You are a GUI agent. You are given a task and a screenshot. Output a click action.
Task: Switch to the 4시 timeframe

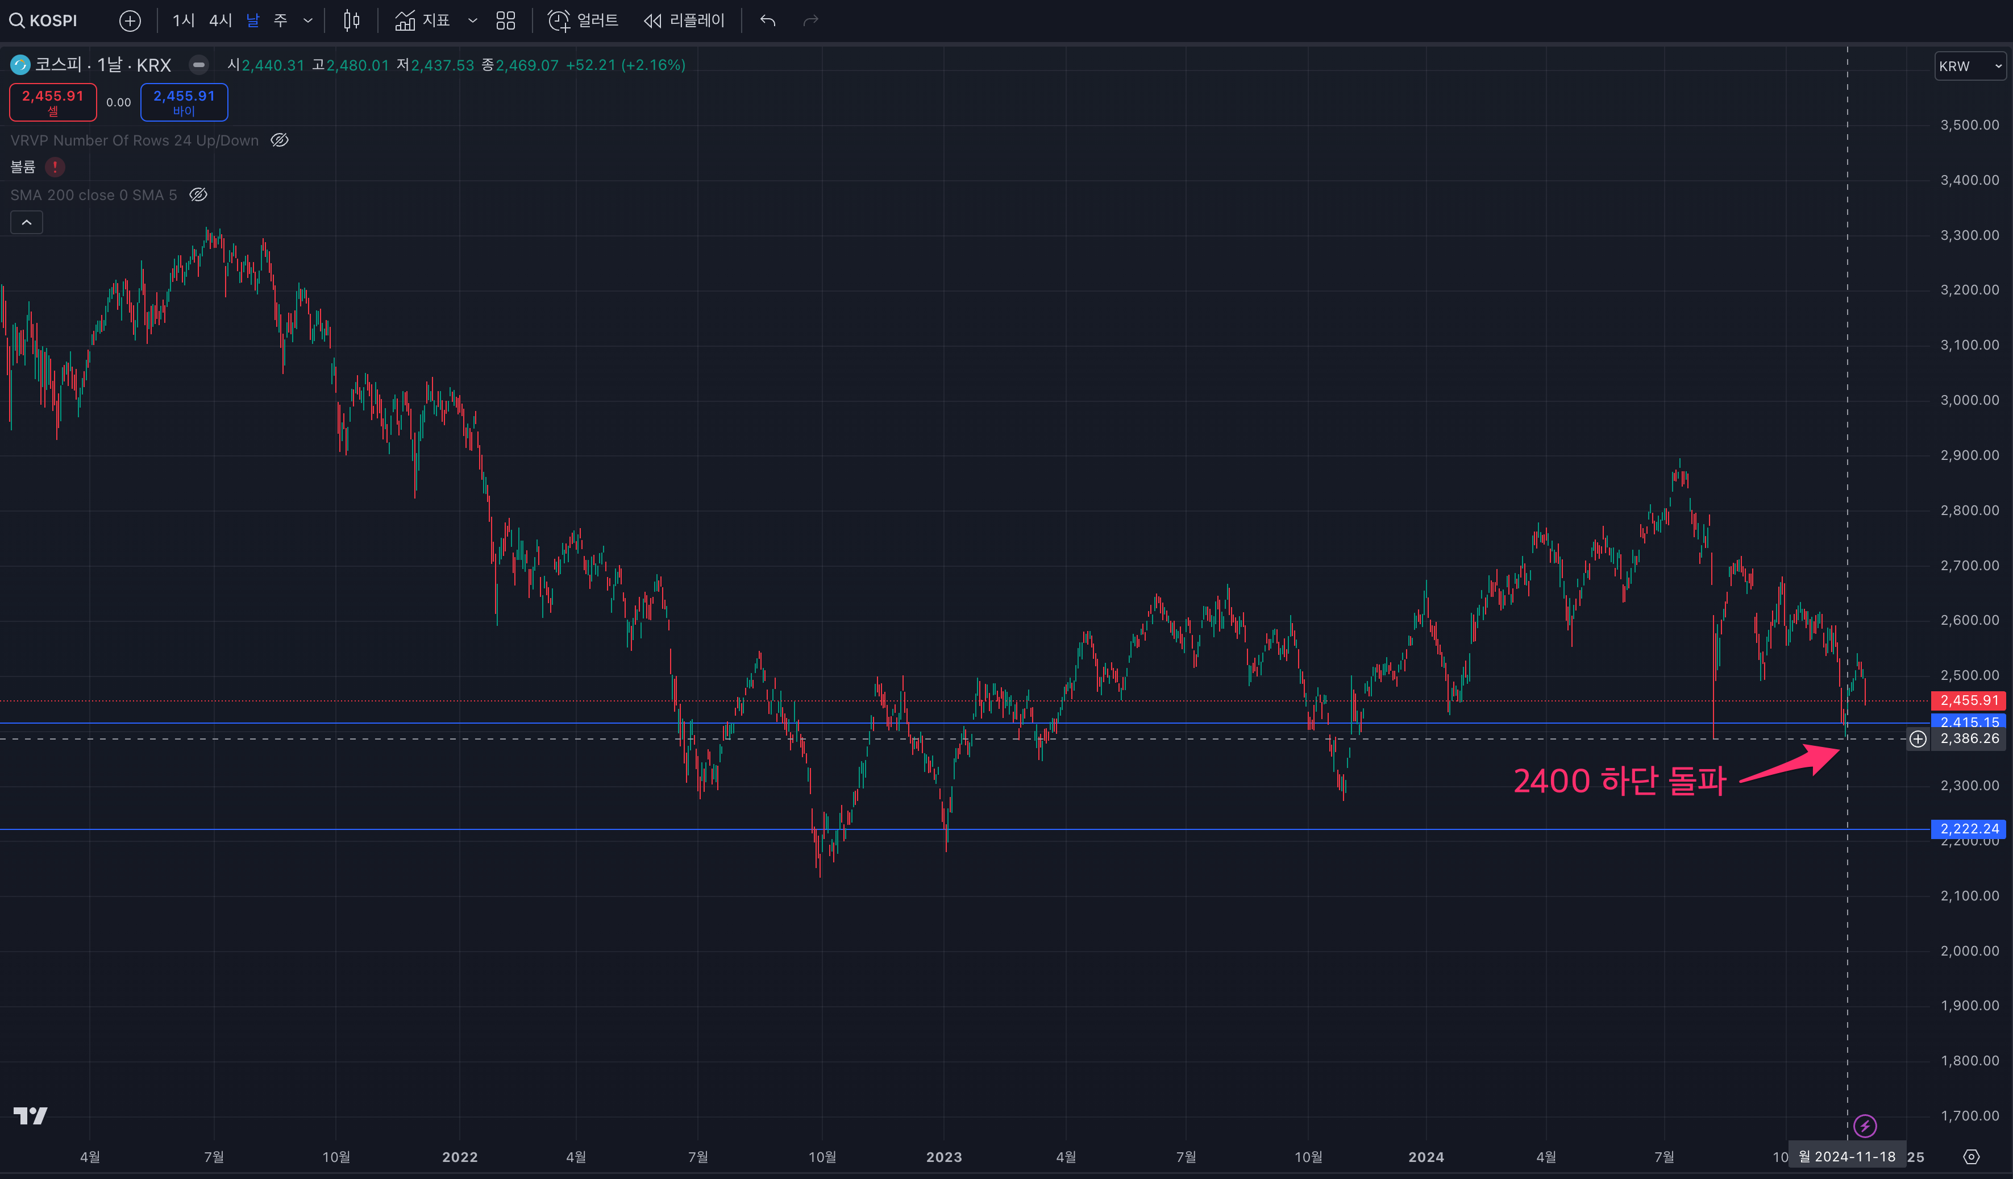coord(221,21)
